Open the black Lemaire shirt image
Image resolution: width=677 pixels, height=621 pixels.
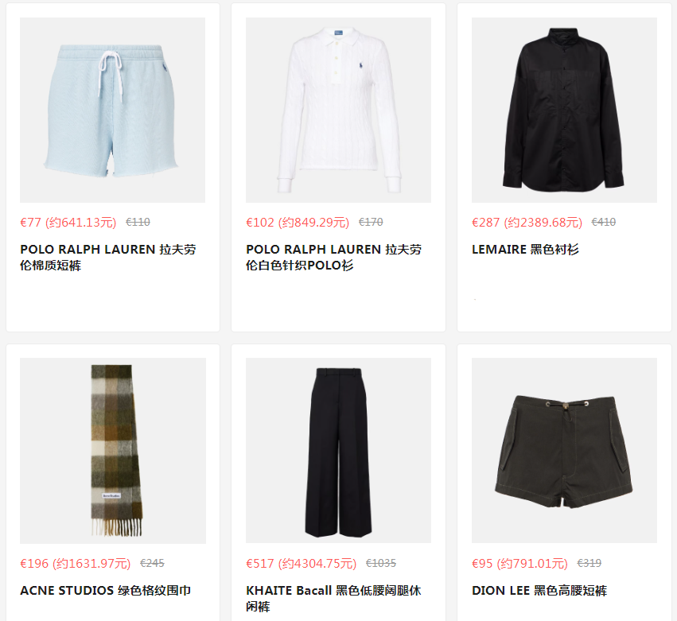point(564,110)
